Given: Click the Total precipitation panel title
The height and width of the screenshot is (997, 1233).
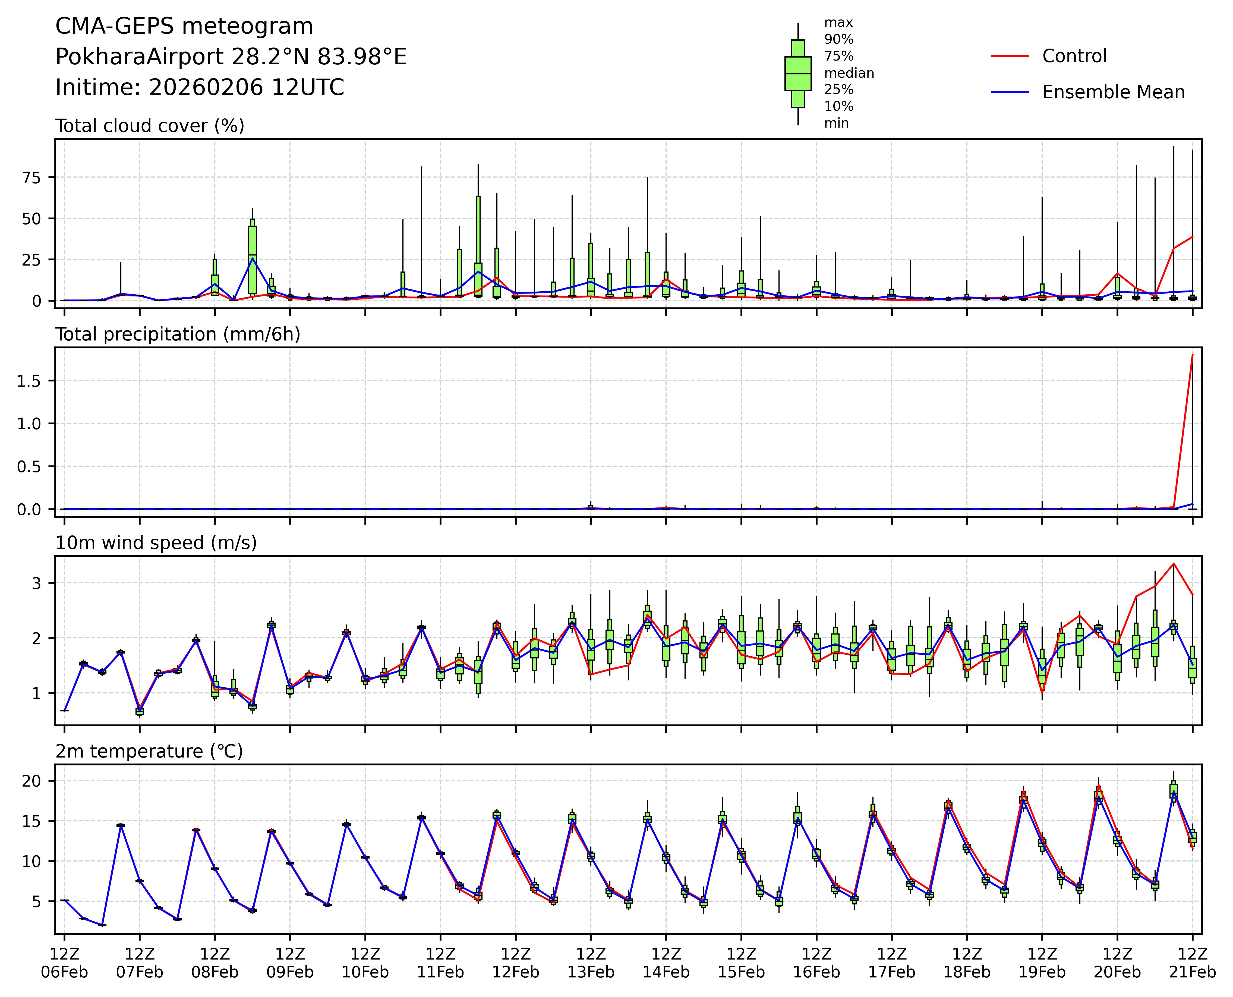Looking at the screenshot, I should click(178, 334).
